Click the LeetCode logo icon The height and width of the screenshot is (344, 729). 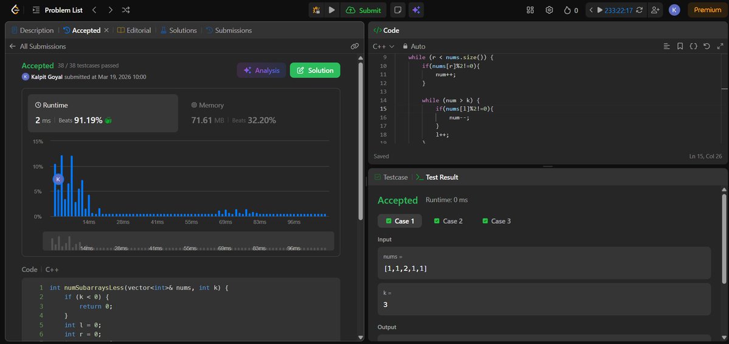point(15,10)
